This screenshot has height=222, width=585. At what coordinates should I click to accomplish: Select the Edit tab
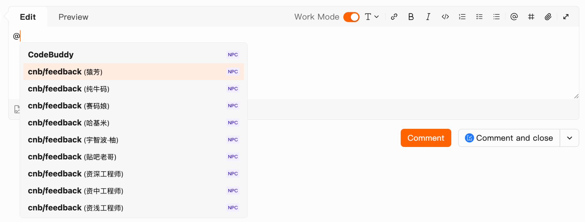pyautogui.click(x=28, y=17)
